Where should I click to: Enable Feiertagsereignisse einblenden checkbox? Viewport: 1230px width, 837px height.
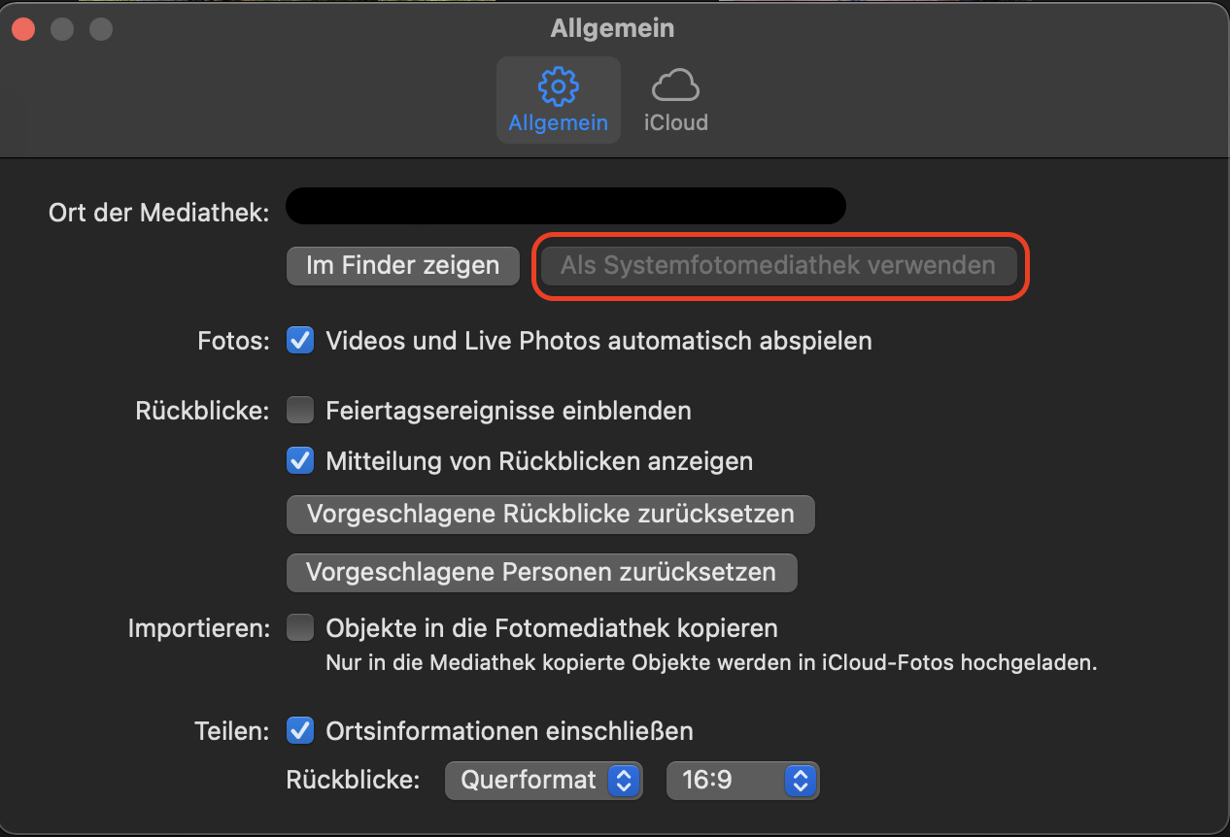300,411
